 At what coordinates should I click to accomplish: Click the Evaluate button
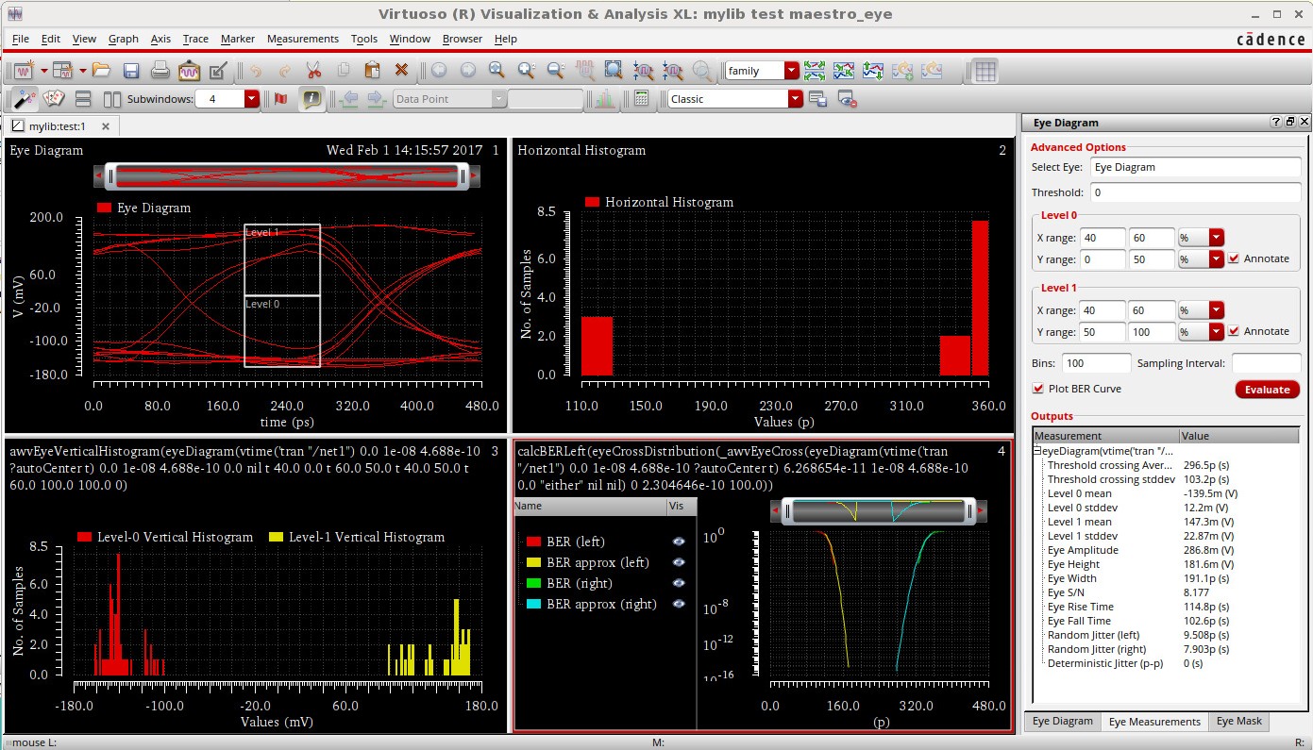pos(1267,389)
